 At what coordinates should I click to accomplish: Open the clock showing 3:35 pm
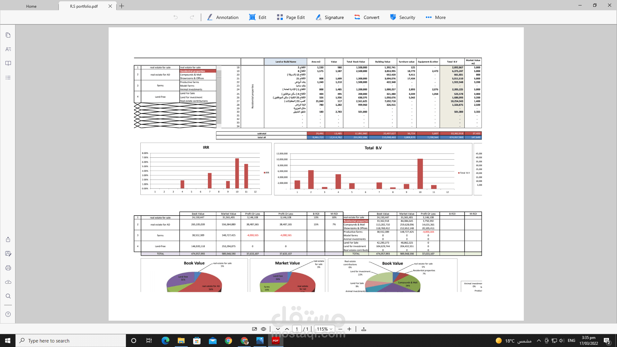coord(589,341)
